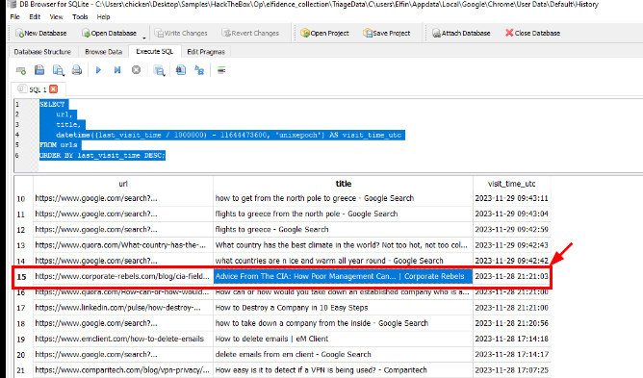
Task: Click Revert Changes button
Action: coord(250,34)
